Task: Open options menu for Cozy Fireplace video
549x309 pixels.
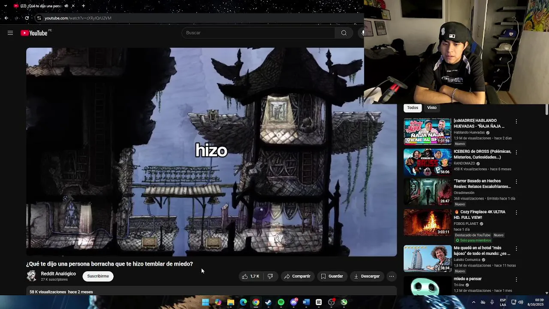Action: (516, 212)
